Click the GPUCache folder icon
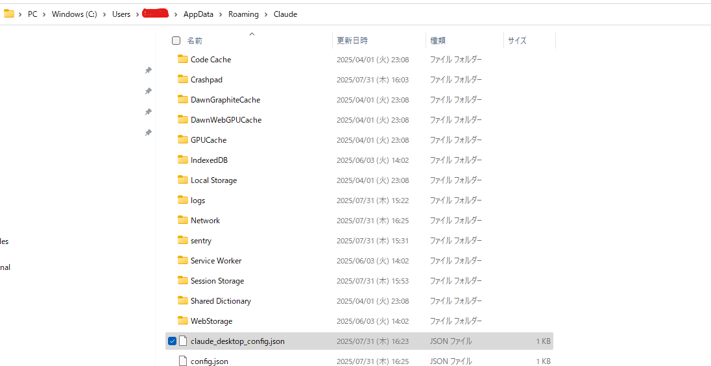The width and height of the screenshot is (711, 366). [x=183, y=140]
